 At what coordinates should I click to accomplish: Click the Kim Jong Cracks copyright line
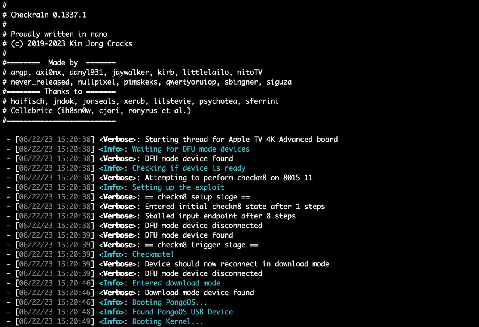point(71,44)
